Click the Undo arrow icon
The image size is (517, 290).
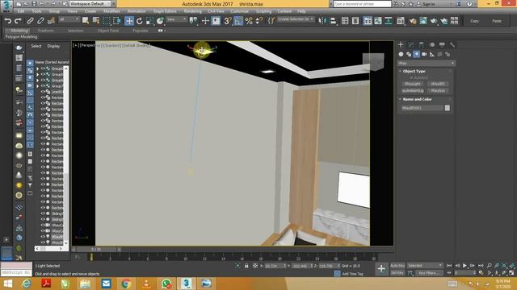point(8,21)
